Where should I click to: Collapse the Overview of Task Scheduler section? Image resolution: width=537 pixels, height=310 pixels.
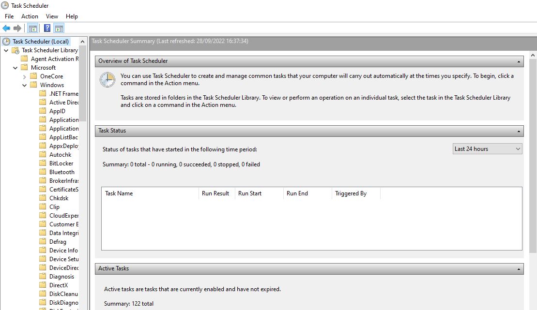(x=519, y=61)
